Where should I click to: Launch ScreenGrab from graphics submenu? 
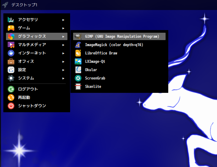coord(119,78)
